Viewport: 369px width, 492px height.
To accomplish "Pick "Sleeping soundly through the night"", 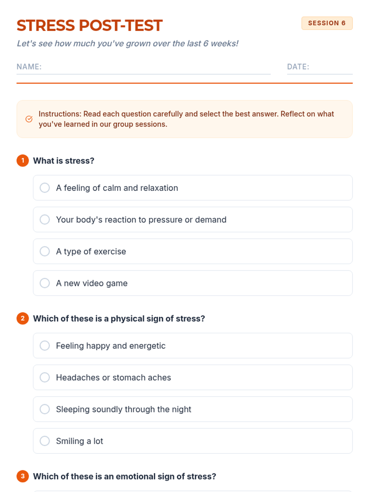I will tap(45, 409).
